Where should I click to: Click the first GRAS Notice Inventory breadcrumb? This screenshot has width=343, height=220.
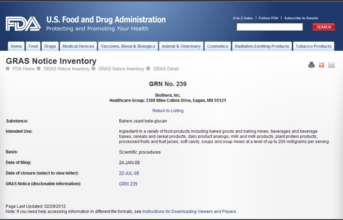pyautogui.click(x=66, y=69)
